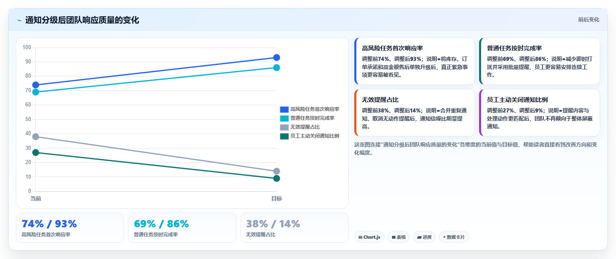Click the y-axis value 50

click(x=28, y=119)
